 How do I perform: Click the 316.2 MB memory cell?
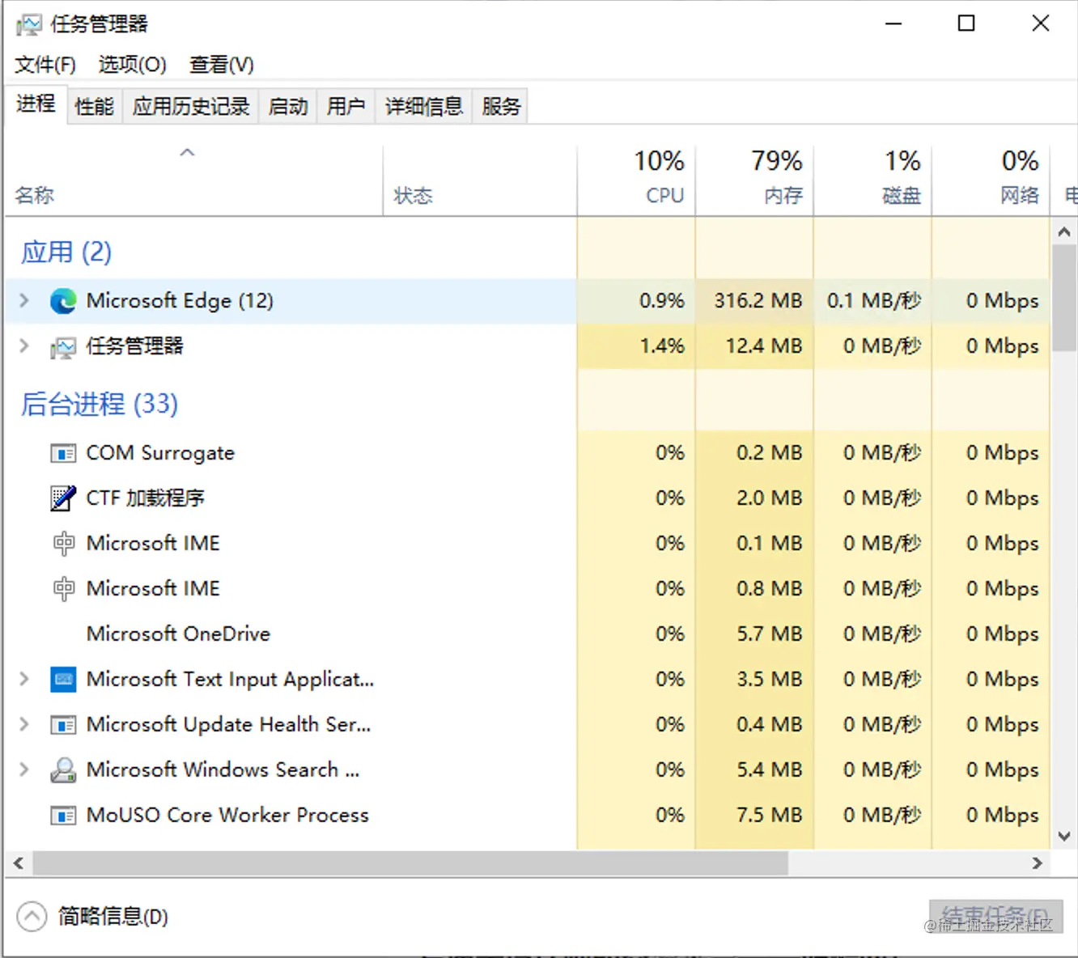pyautogui.click(x=754, y=301)
